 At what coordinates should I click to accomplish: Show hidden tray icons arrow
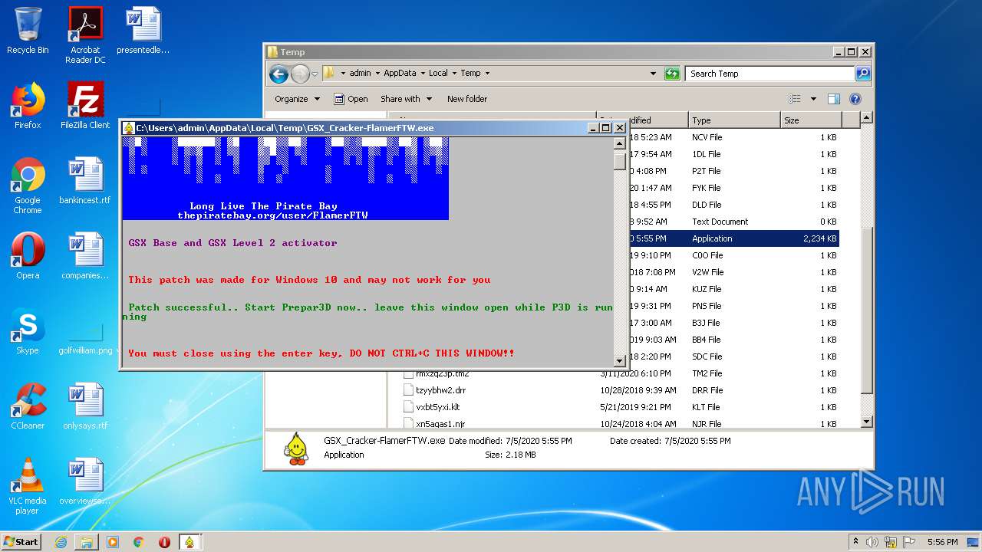(x=855, y=542)
